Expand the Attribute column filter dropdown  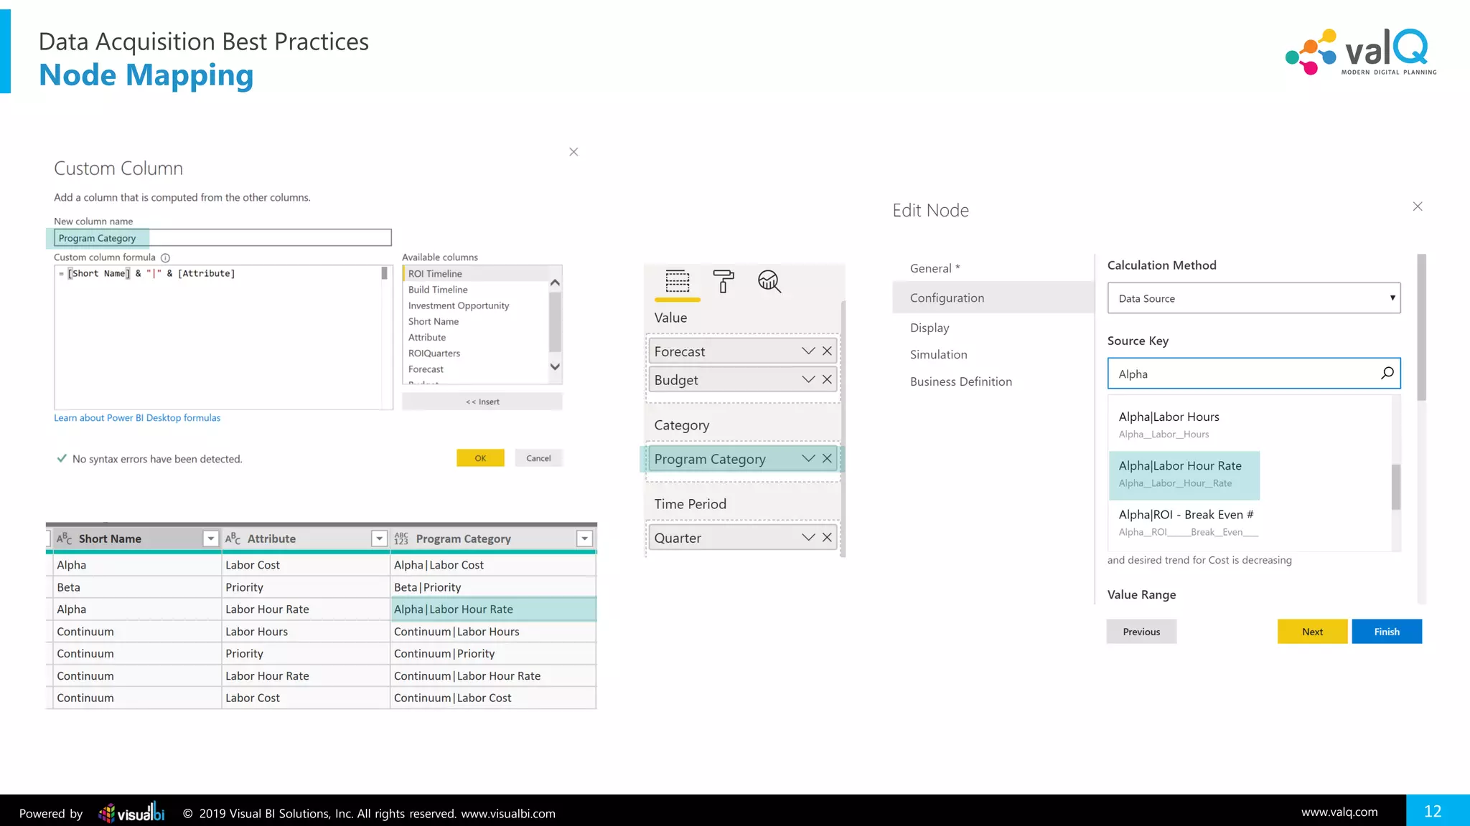point(379,539)
